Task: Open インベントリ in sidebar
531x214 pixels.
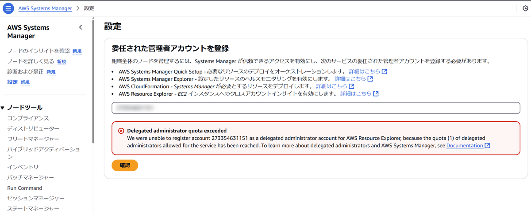Action: (23, 167)
